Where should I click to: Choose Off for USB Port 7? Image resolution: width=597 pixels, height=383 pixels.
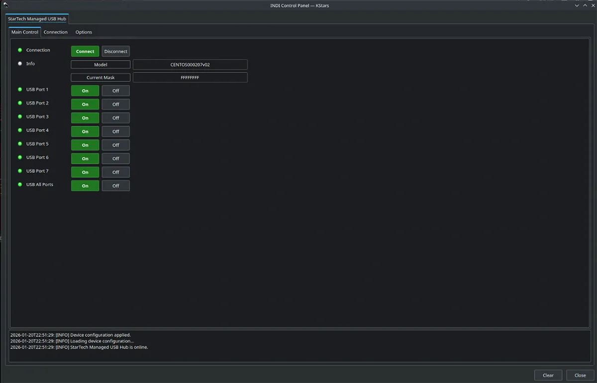tap(116, 172)
